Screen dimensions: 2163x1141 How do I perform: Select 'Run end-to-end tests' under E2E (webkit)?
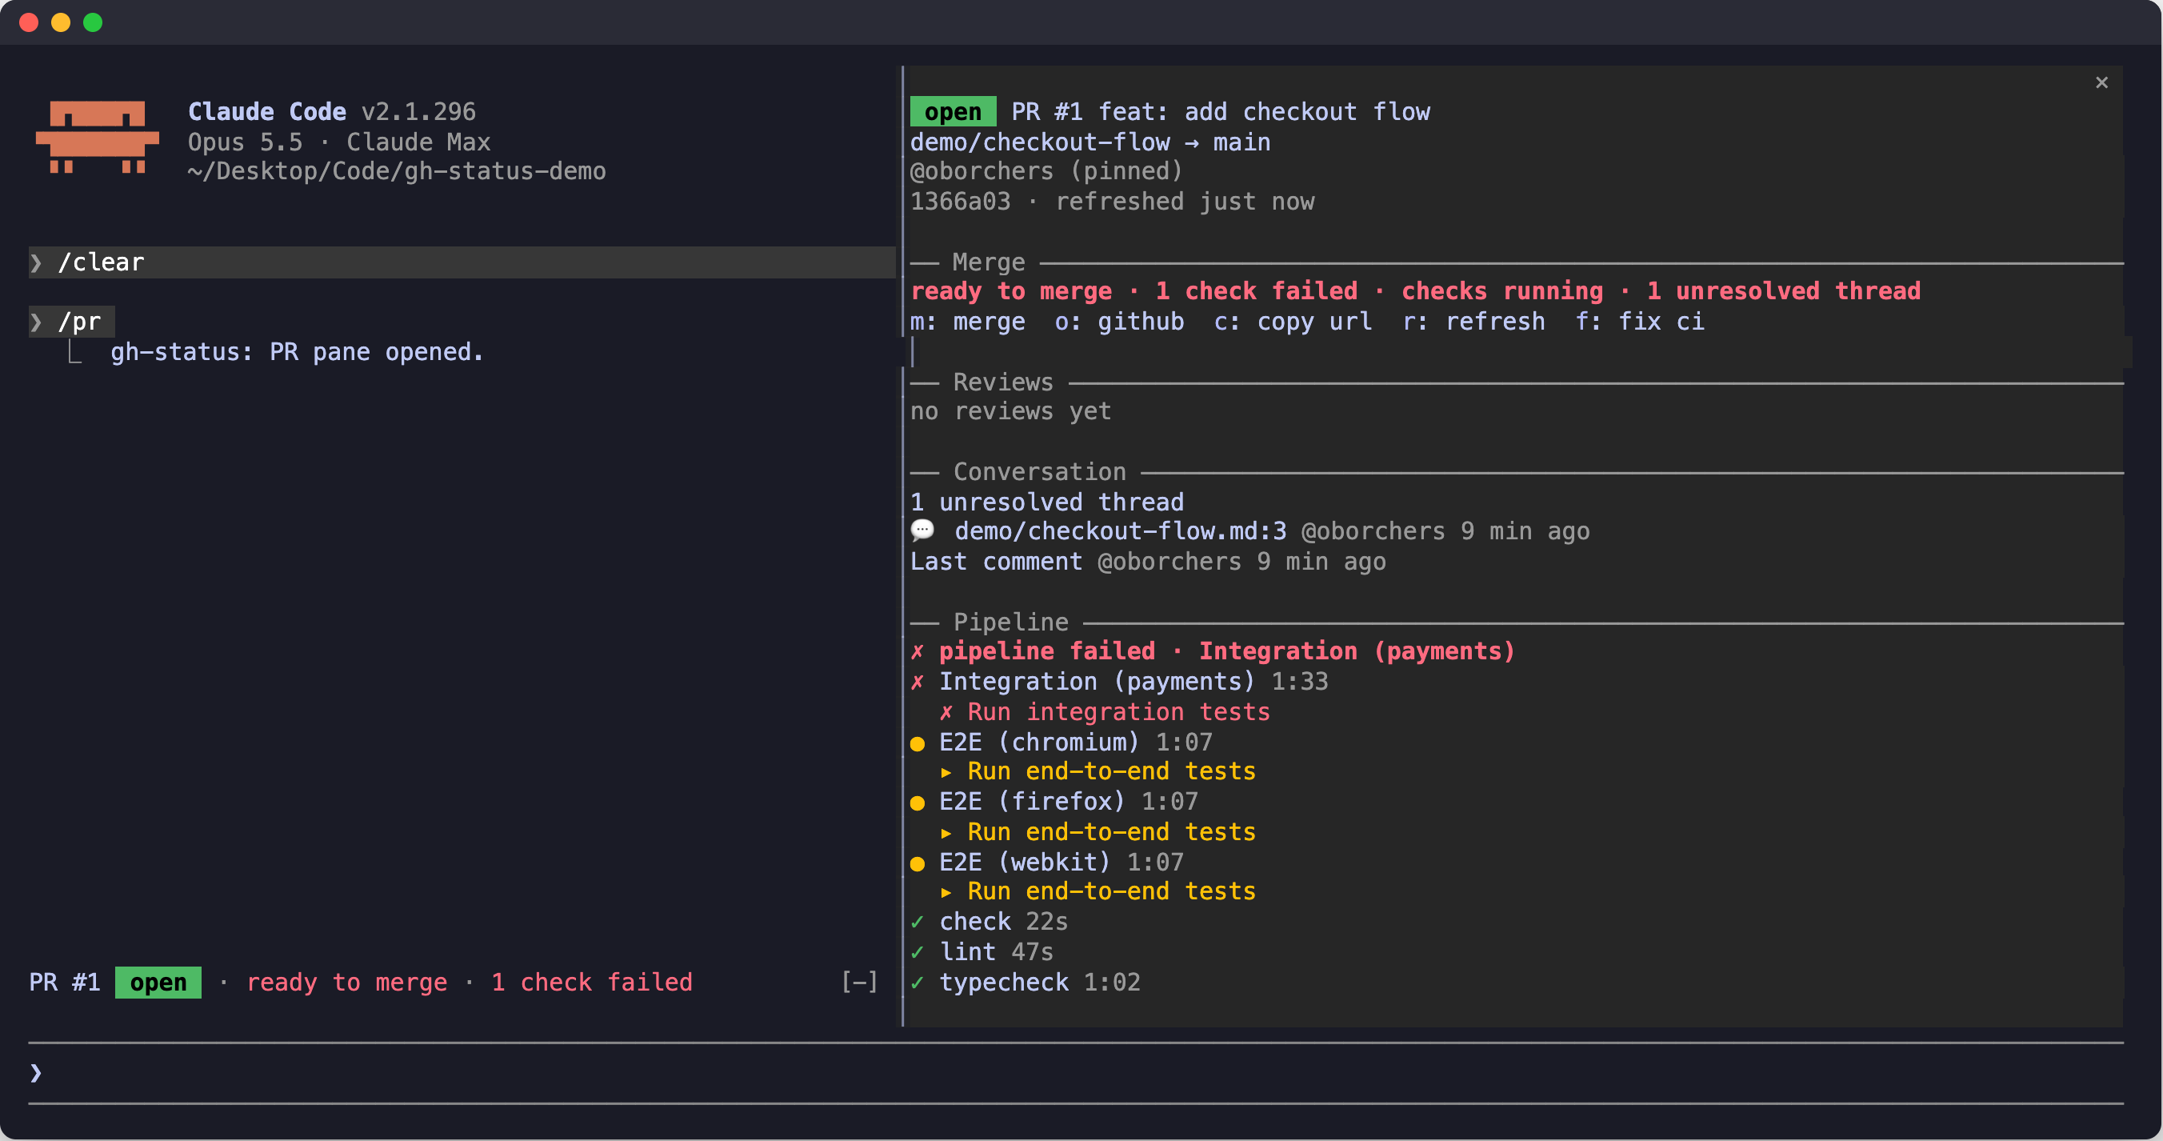[1112, 891]
